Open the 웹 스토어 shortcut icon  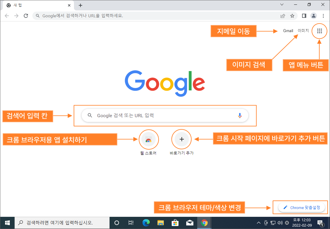coord(149,139)
